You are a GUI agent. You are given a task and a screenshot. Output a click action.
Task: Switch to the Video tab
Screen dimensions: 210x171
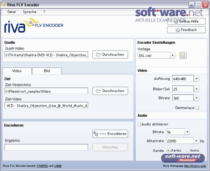pos(17,71)
